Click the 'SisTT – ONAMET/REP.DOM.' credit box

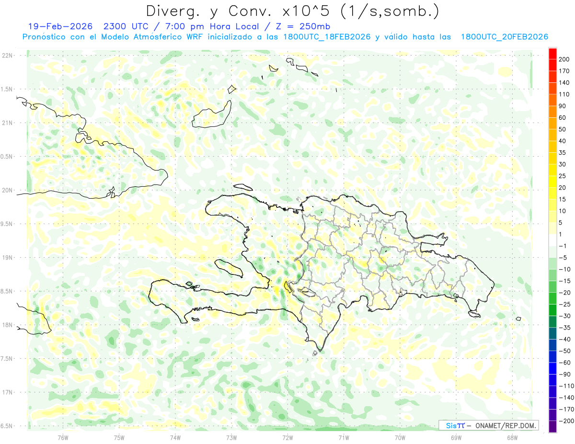(489, 425)
